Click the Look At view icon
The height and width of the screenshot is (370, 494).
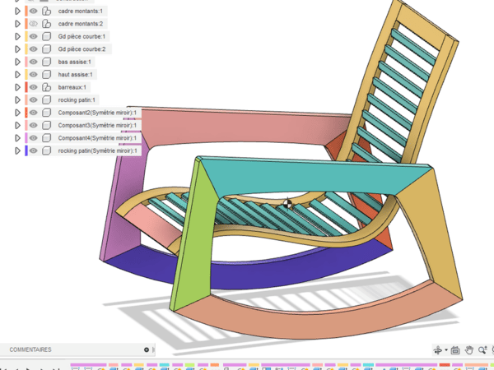click(454, 350)
